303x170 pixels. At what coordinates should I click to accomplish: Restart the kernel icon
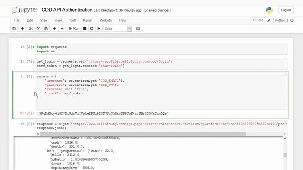[x=92, y=28]
